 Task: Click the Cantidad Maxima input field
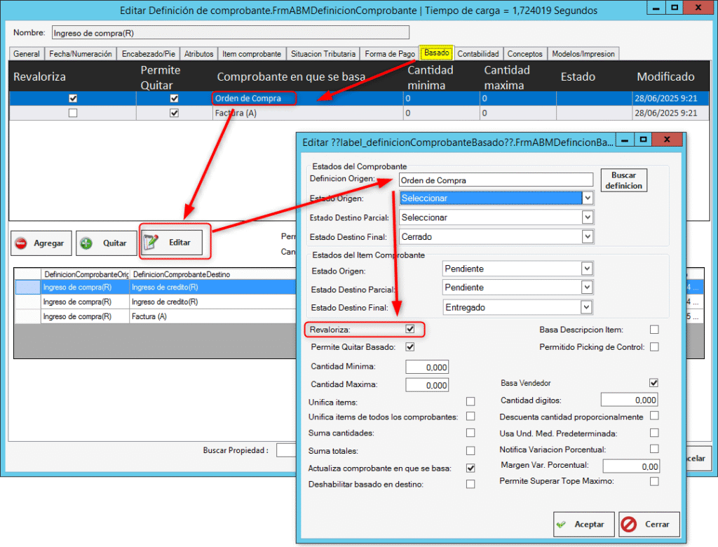[427, 385]
